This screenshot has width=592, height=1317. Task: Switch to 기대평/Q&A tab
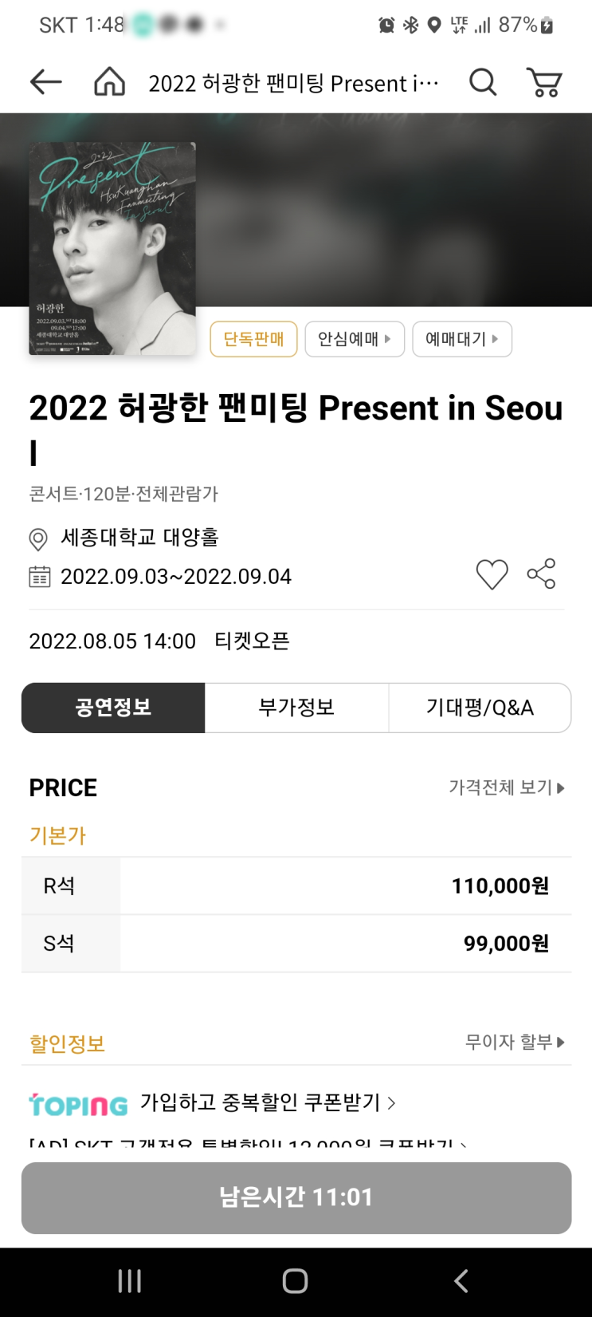(480, 708)
